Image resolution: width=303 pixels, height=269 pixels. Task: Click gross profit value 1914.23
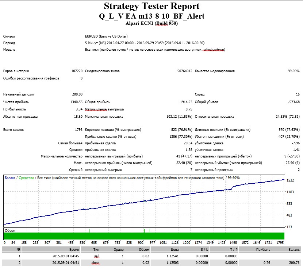click(x=186, y=102)
